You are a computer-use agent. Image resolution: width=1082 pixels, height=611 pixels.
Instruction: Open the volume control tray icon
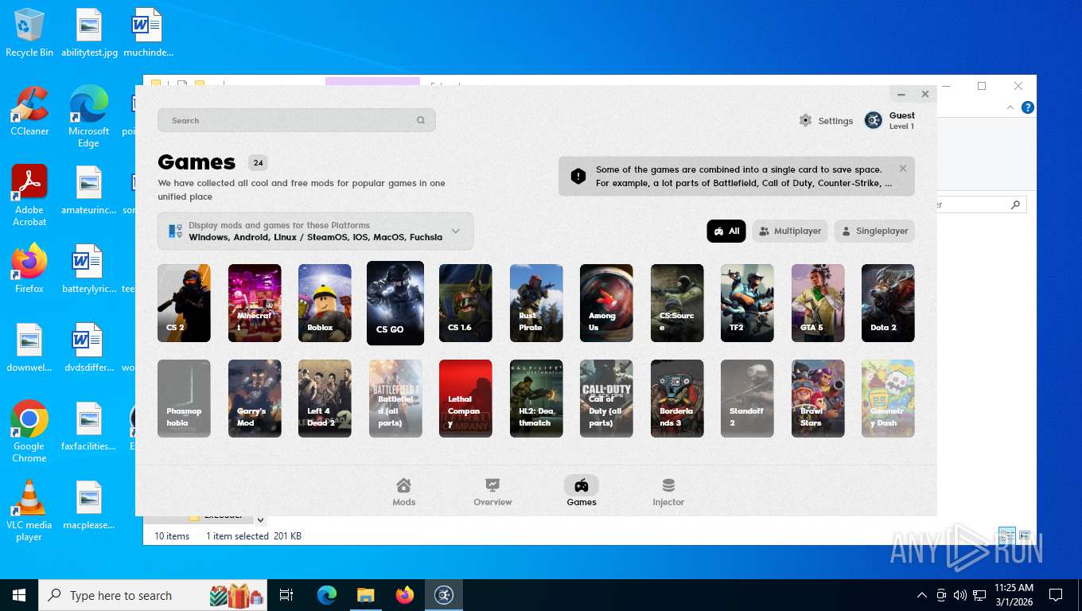point(960,595)
